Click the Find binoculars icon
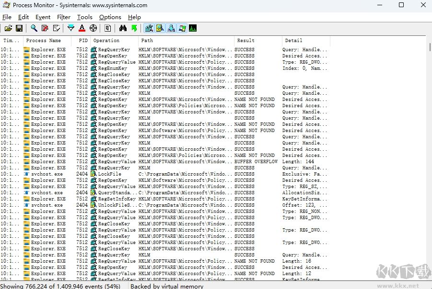 [123, 28]
